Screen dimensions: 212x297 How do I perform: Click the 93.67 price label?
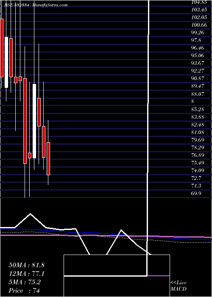[x=198, y=63]
